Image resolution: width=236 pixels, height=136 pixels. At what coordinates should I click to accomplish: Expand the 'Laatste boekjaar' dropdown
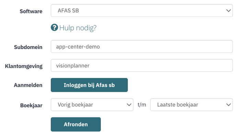(191, 105)
